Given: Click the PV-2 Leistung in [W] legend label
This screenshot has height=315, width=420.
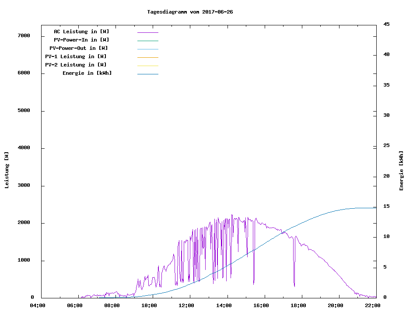Looking at the screenshot, I should (76, 65).
